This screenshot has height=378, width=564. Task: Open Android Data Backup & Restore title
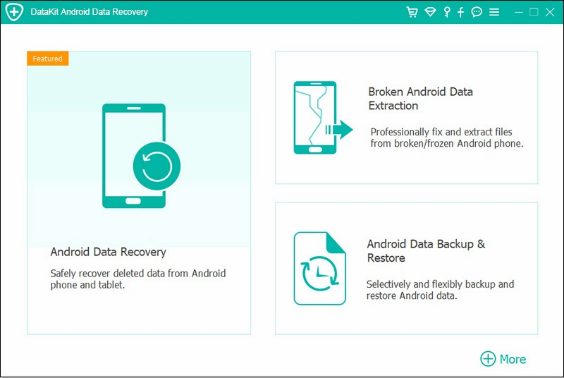pos(426,251)
